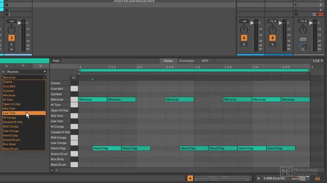Open the second clip view panel tab icon

23,66
